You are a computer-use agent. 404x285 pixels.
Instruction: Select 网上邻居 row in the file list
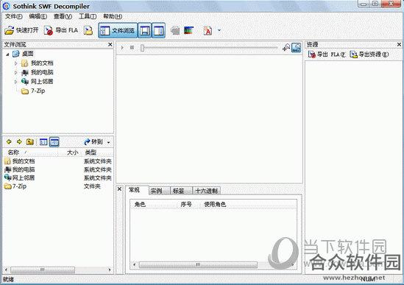point(58,177)
